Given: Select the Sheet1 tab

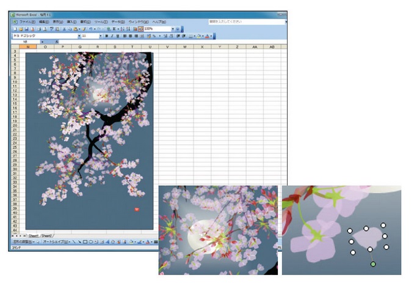Looking at the screenshot, I should (34, 235).
